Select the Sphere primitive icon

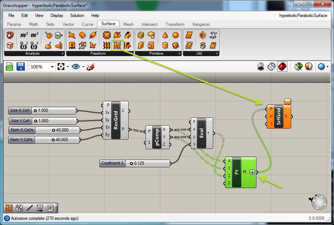[175, 35]
